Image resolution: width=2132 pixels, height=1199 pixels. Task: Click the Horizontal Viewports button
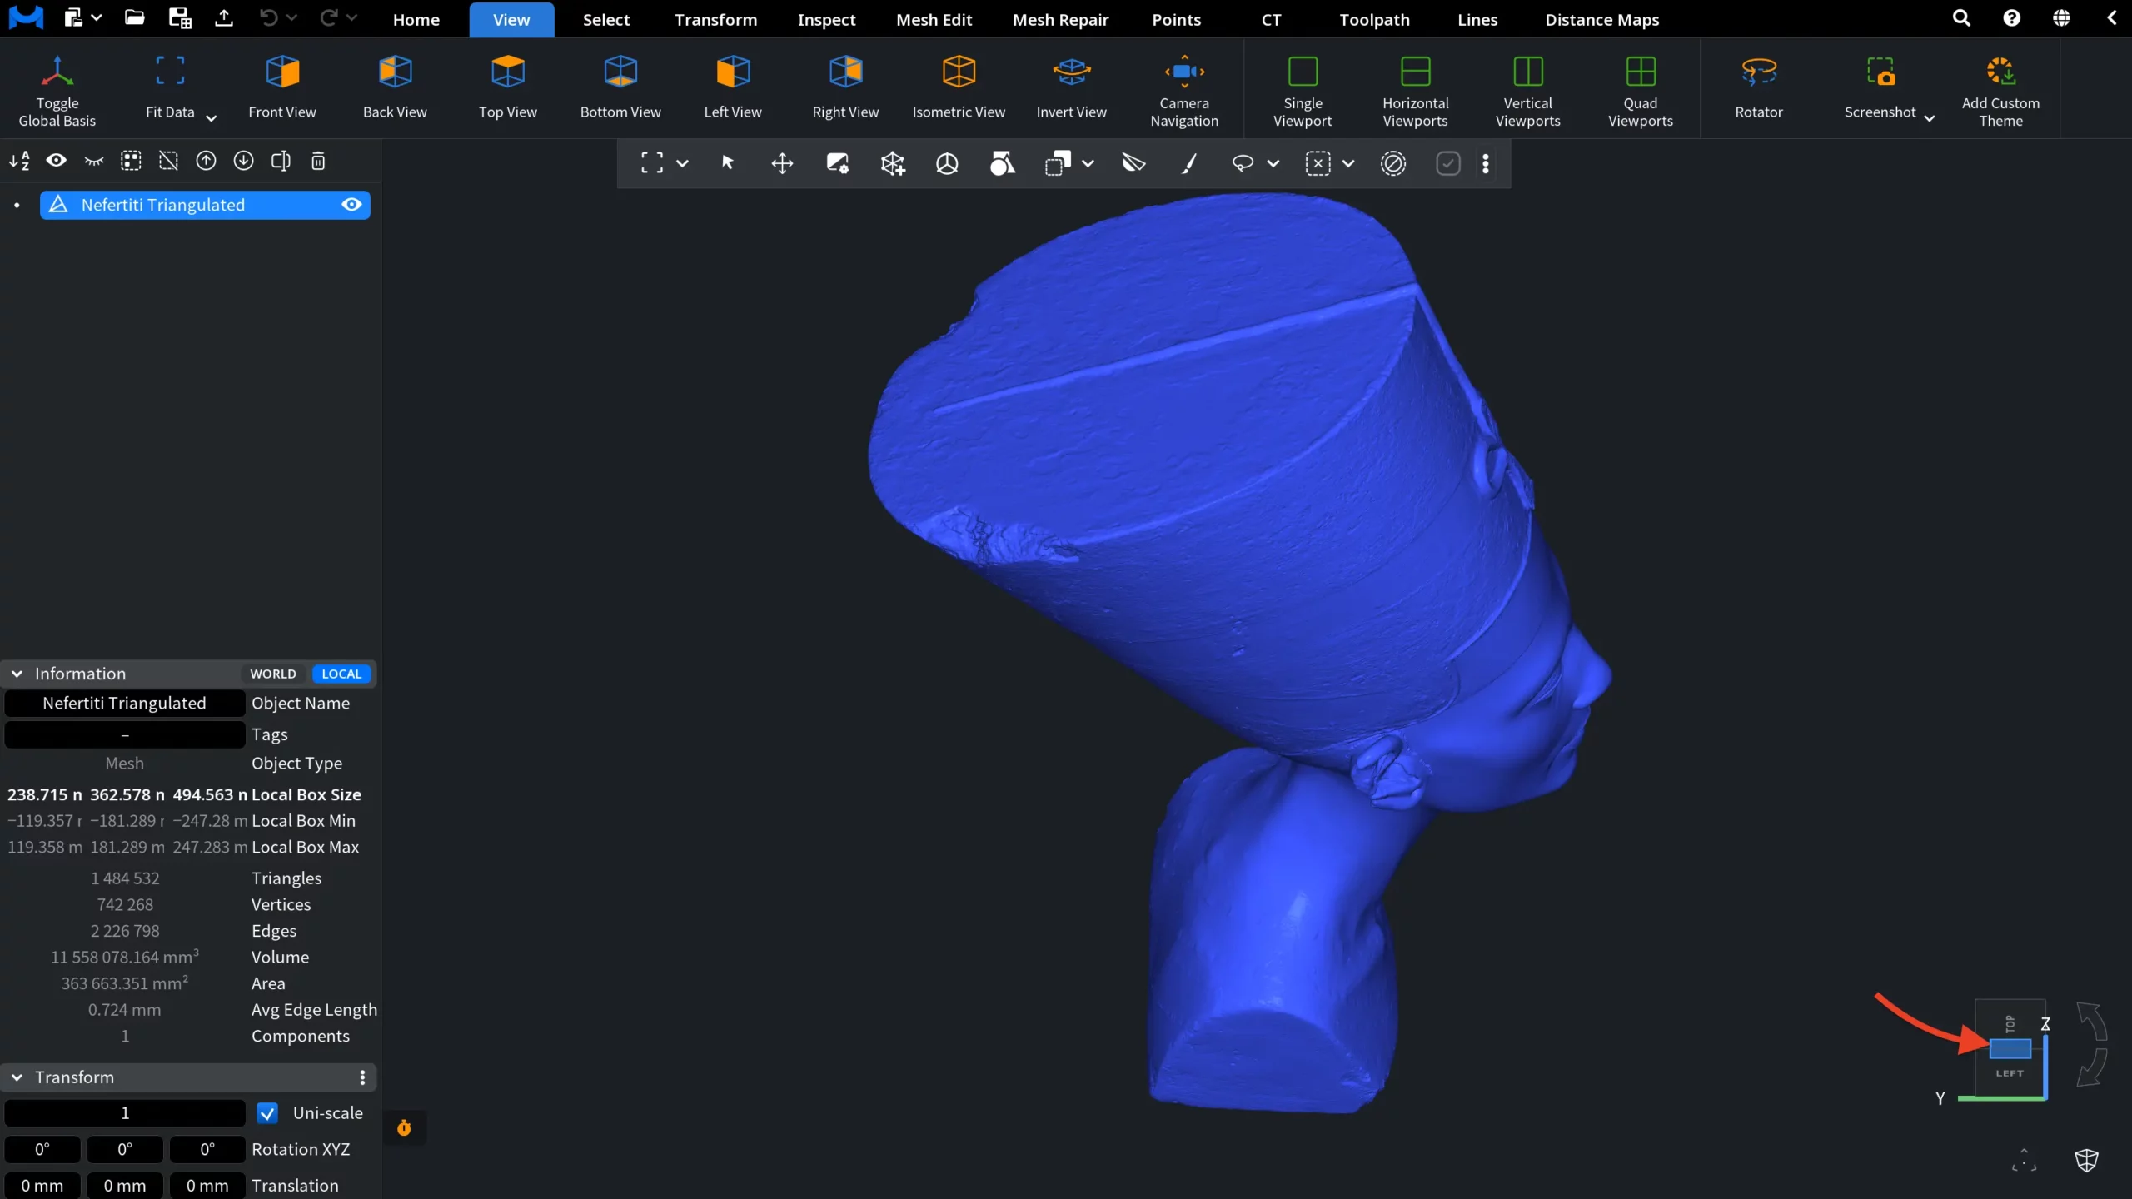point(1416,89)
